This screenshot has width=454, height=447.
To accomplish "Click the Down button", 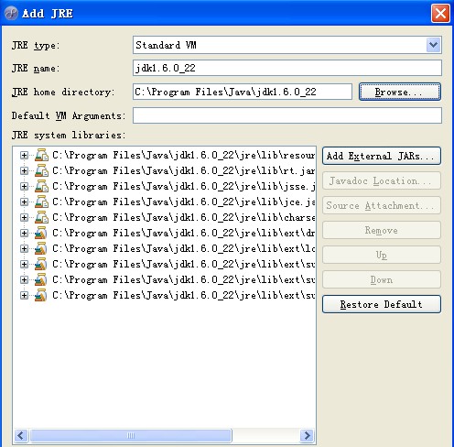I will (382, 279).
